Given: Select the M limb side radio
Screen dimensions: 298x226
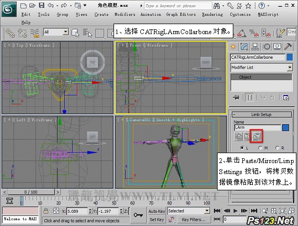Looking at the screenshot, I should (x=260, y=148).
